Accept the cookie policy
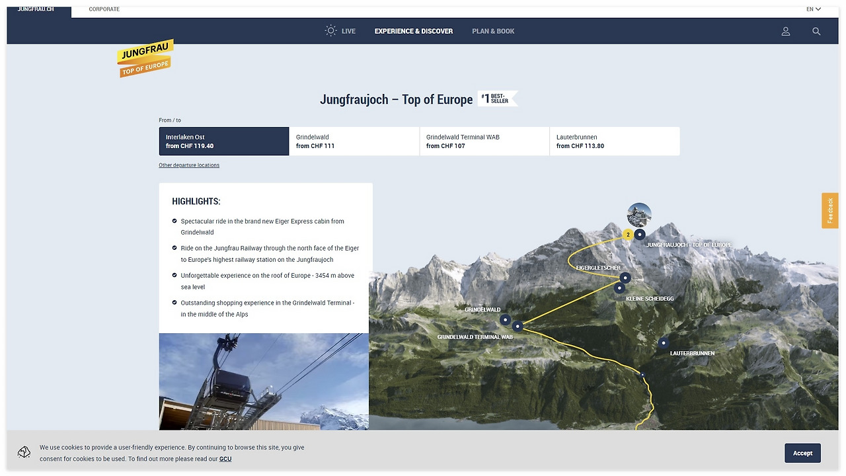This screenshot has width=846, height=476. [x=802, y=453]
